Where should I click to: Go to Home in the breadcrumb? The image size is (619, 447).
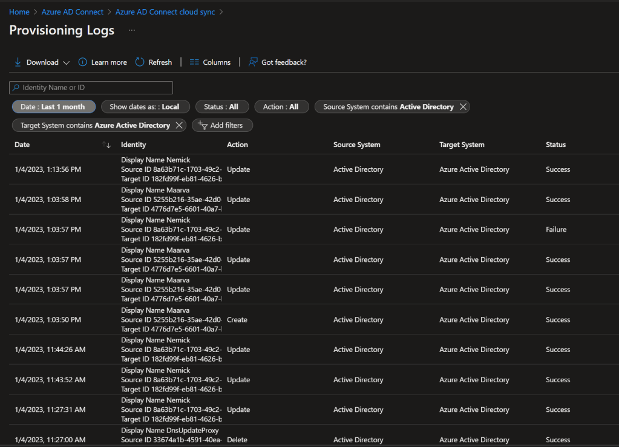[19, 12]
